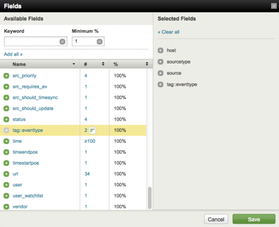Click the green plus beside url
Image resolution: width=279 pixels, height=227 pixels.
point(6,174)
